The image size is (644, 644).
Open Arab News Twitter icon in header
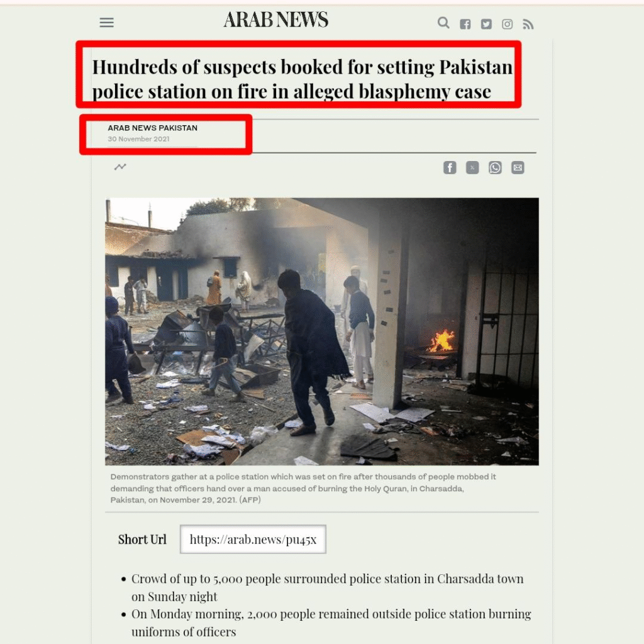coord(486,25)
